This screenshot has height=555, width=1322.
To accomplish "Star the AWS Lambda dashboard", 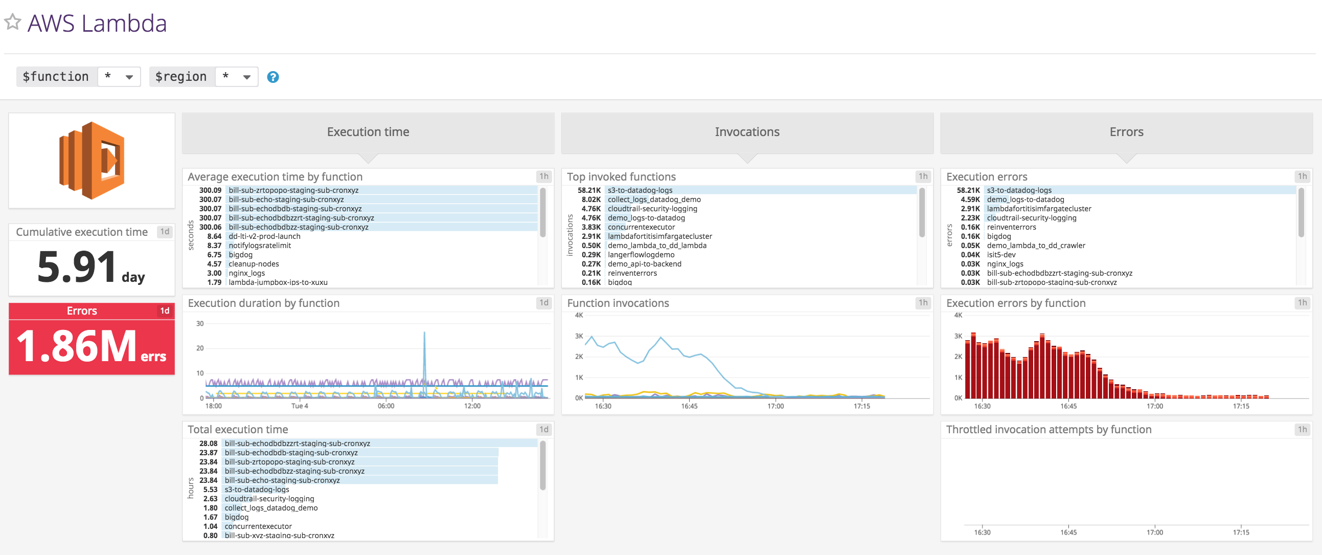I will pos(13,23).
